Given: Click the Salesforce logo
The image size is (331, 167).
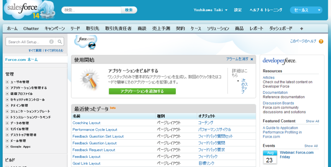Looking at the screenshot, I should click(x=29, y=9).
